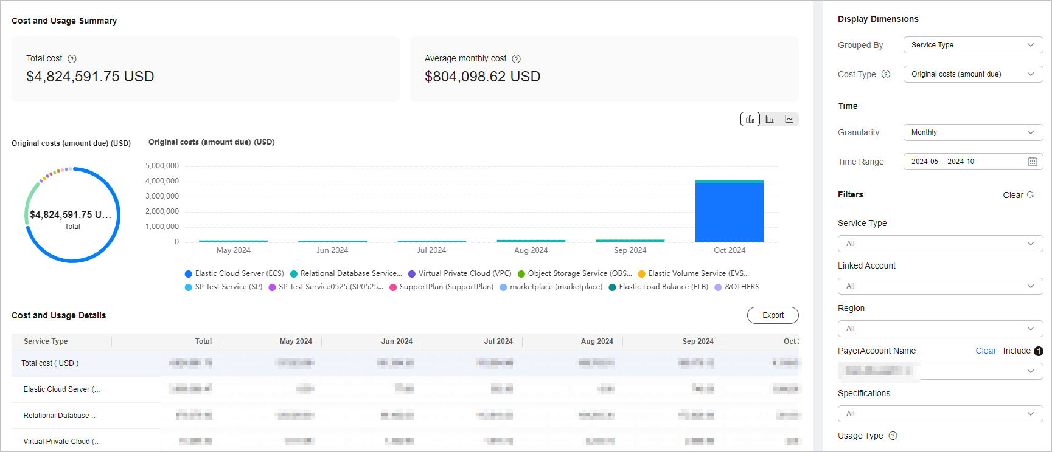Click the May 2024 column header
1052x452 pixels.
296,341
